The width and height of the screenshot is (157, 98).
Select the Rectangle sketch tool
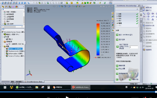148,14
